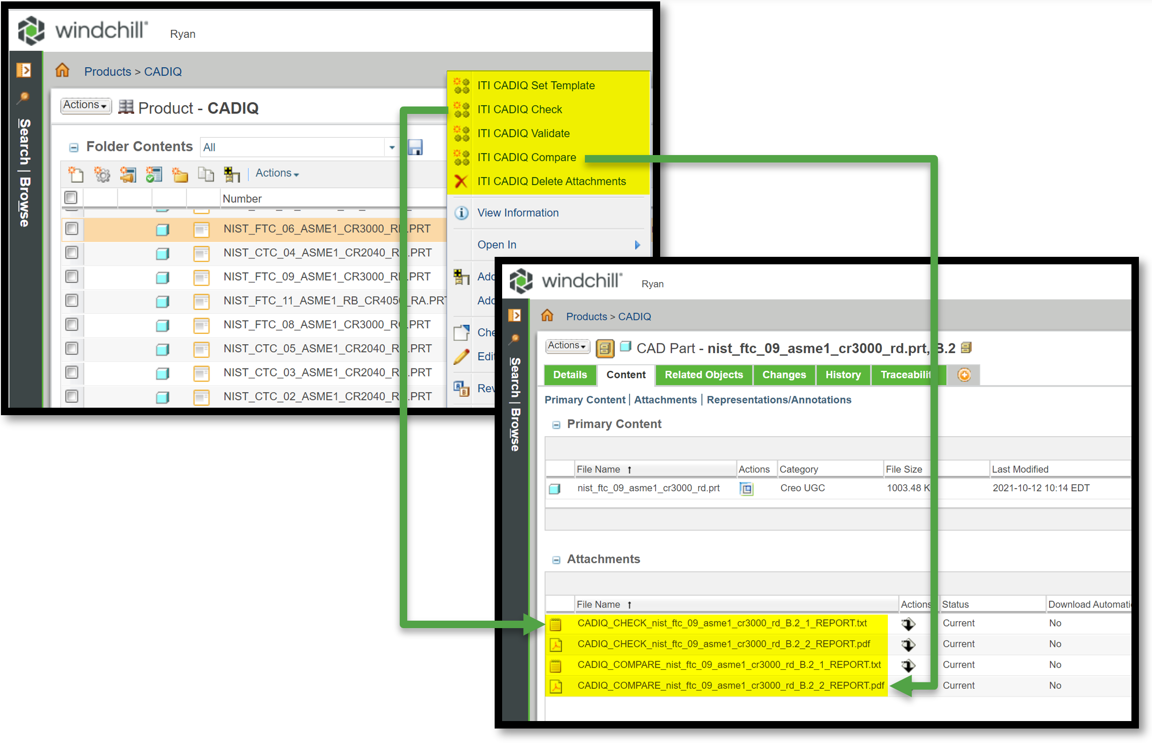Click the add to workspace icon in the folder toolbar
1152x743 pixels.
[232, 174]
